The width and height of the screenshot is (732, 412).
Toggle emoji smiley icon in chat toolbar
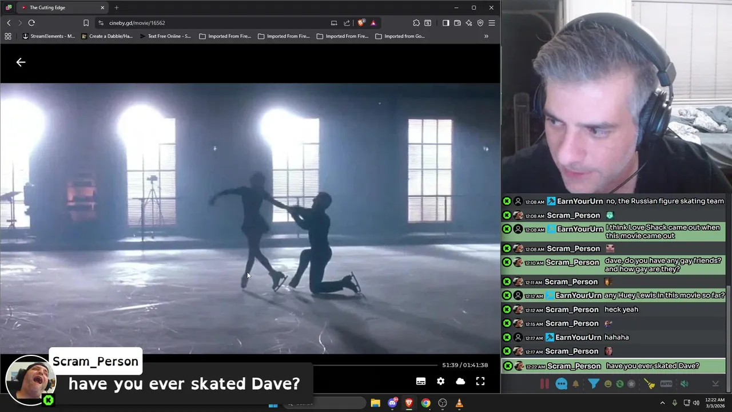[x=608, y=384]
